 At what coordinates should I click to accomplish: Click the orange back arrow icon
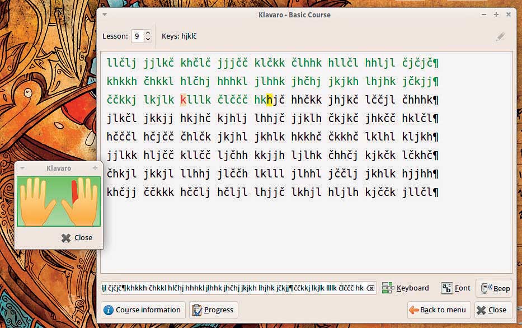coord(414,310)
